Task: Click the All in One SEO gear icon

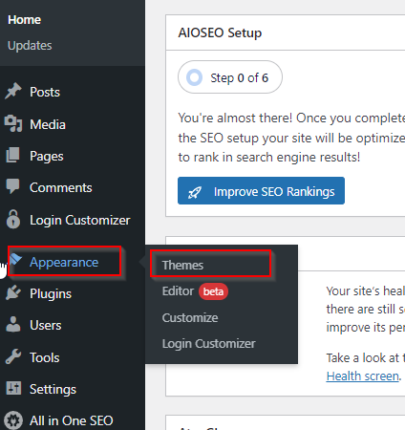Action: pos(13,420)
